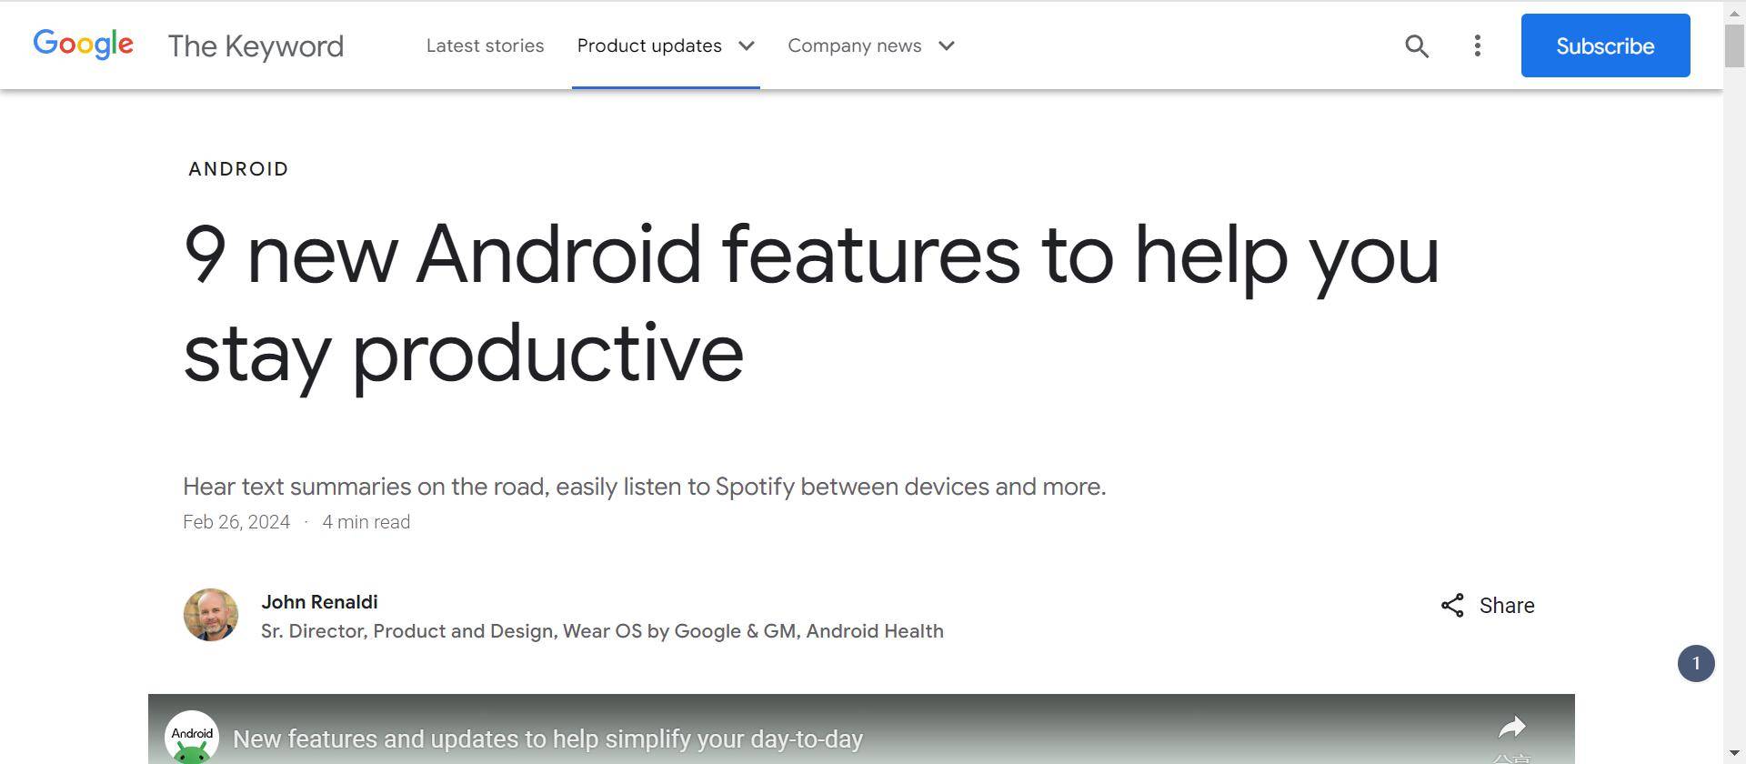Click the Google logo
1746x764 pixels.
coord(83,45)
